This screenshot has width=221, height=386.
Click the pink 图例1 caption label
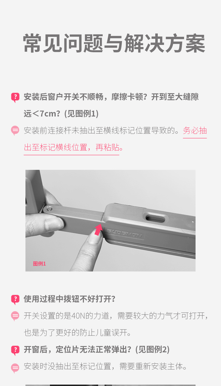(39, 264)
